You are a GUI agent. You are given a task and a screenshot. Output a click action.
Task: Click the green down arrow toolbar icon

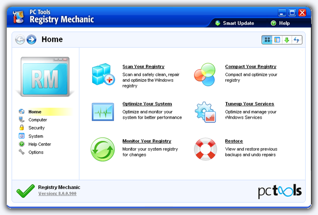pyautogui.click(x=287, y=40)
